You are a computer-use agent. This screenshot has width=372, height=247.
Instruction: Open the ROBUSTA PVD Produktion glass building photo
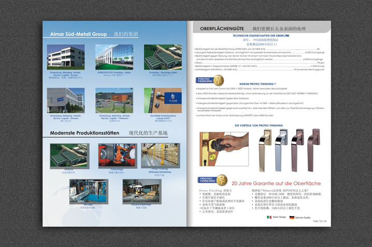point(114,57)
